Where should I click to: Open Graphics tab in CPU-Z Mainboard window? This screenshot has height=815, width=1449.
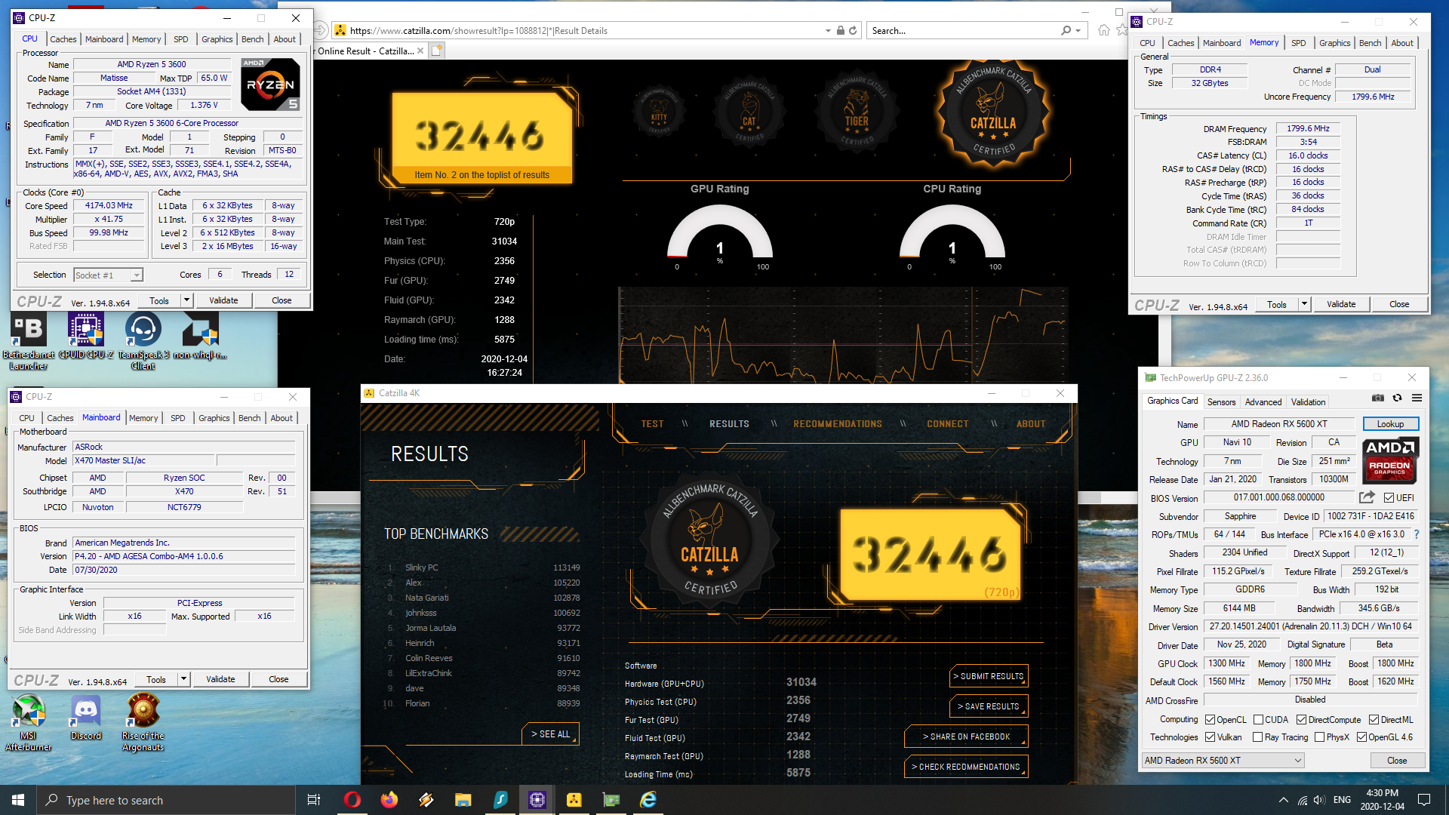coord(214,418)
